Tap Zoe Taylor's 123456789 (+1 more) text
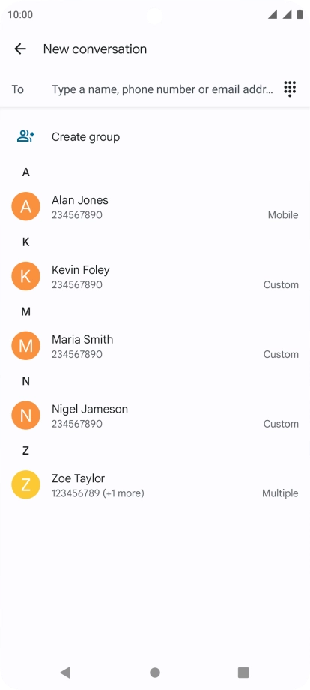 (x=98, y=493)
